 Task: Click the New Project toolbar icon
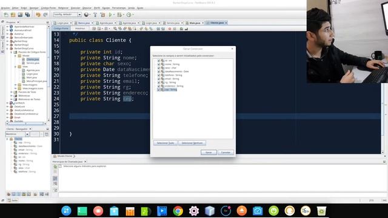(x=13, y=15)
